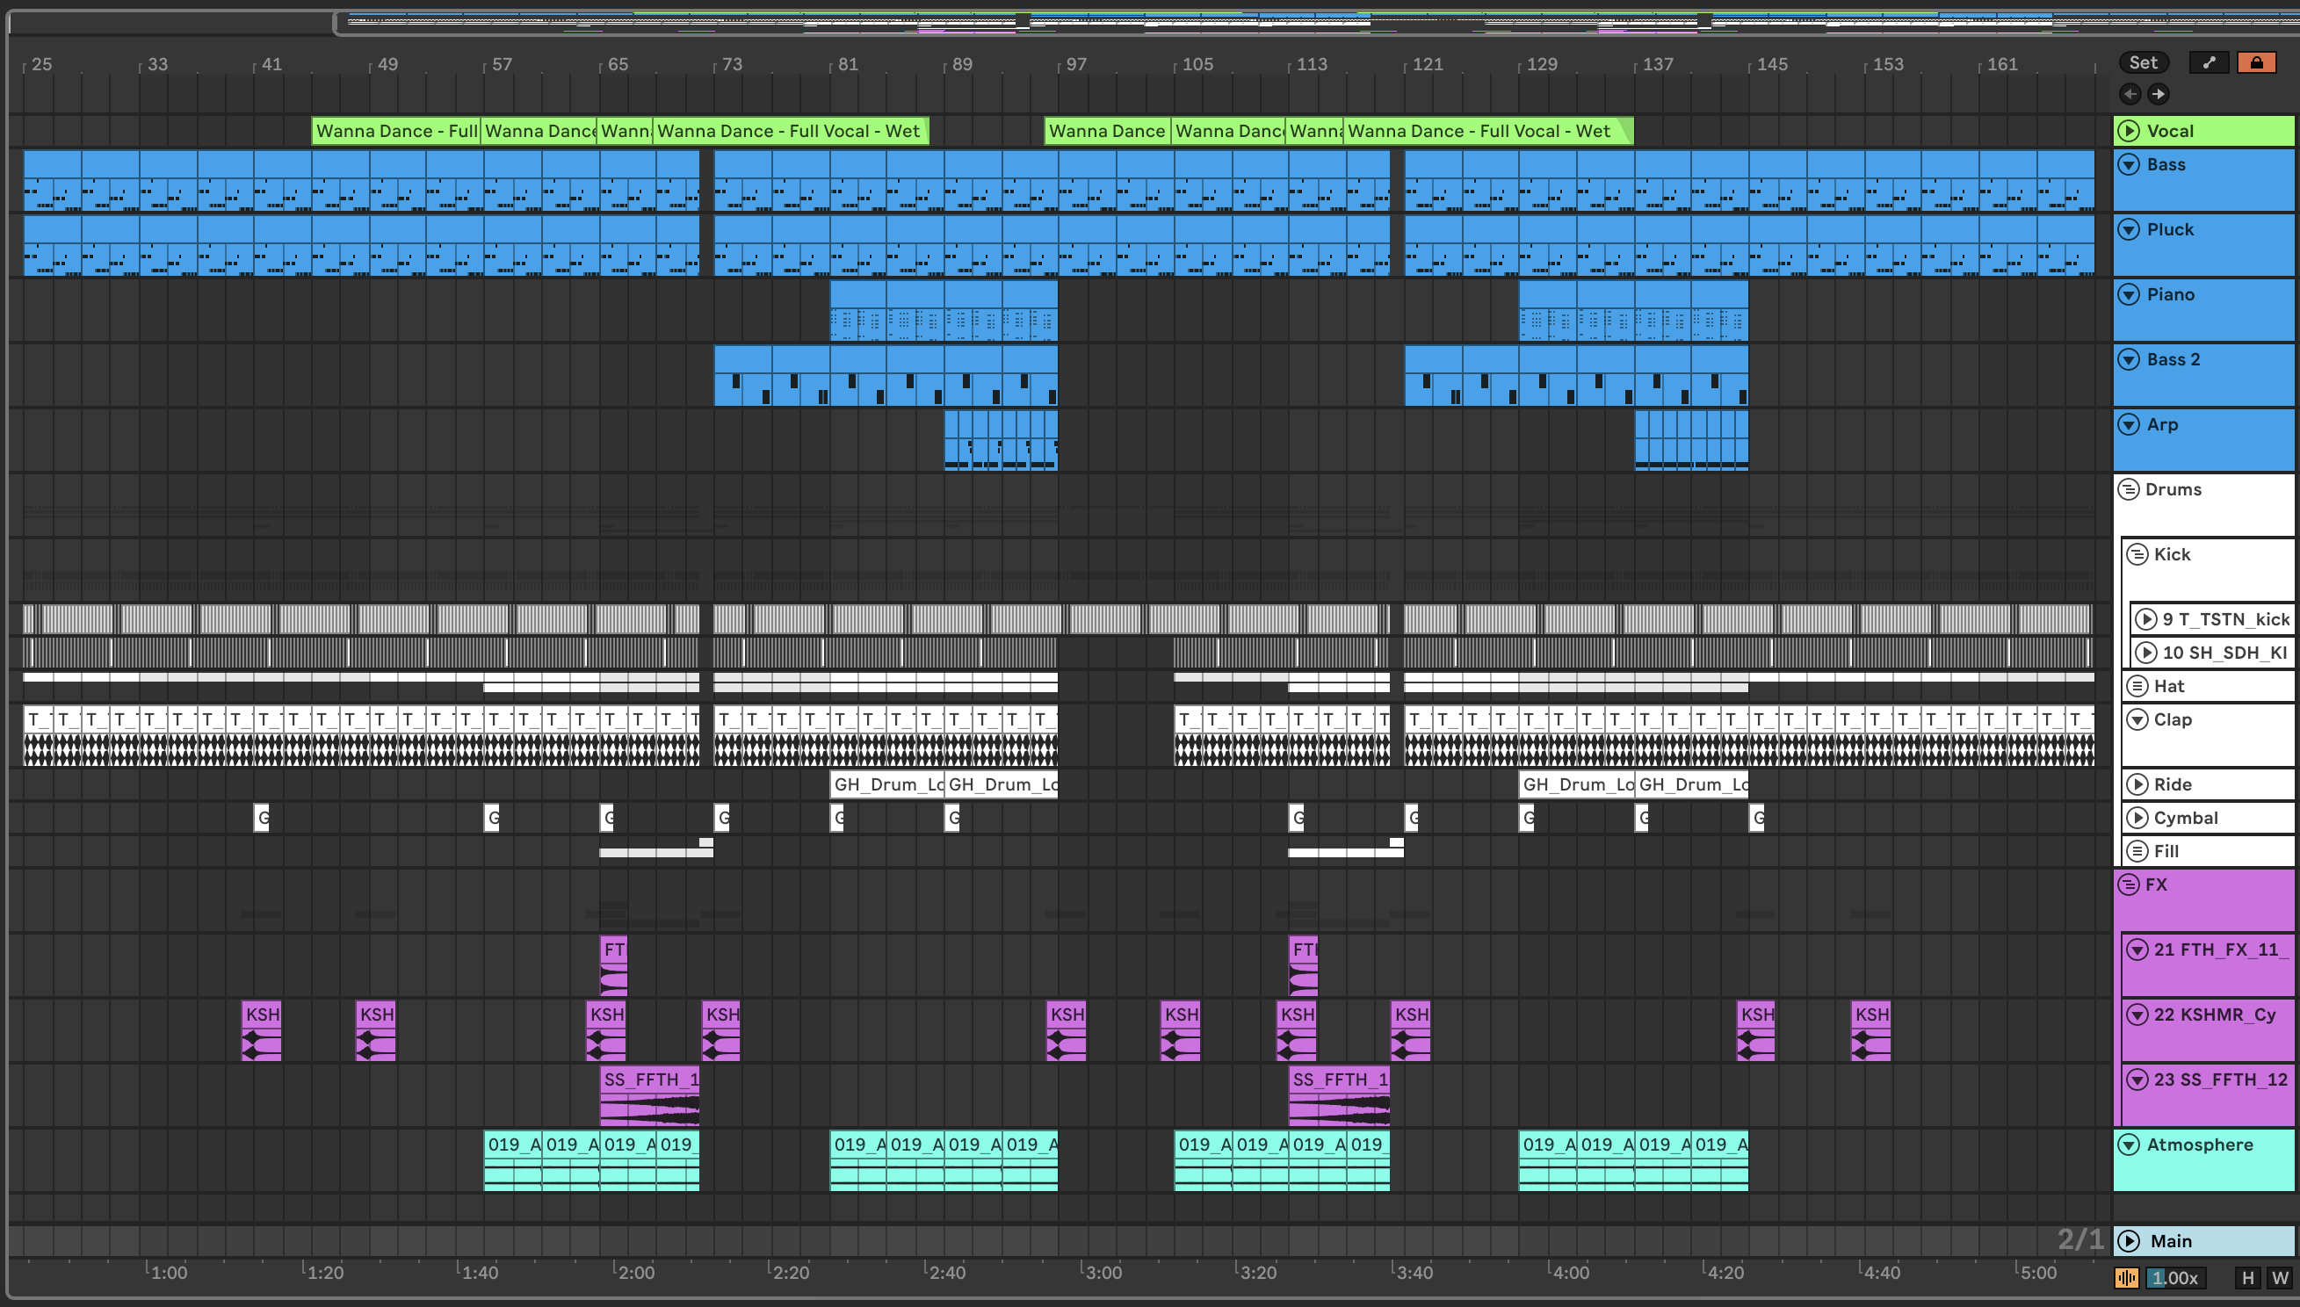
Task: Select the Main track name
Action: (2171, 1240)
